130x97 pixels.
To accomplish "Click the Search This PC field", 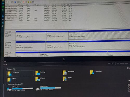I will (x=123, y=63).
